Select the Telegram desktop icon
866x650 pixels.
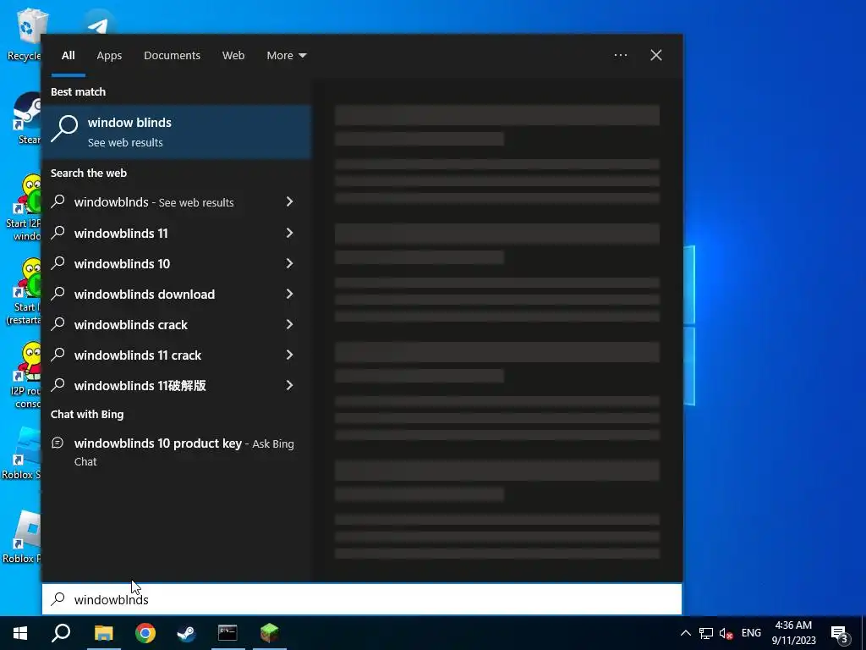(x=99, y=23)
